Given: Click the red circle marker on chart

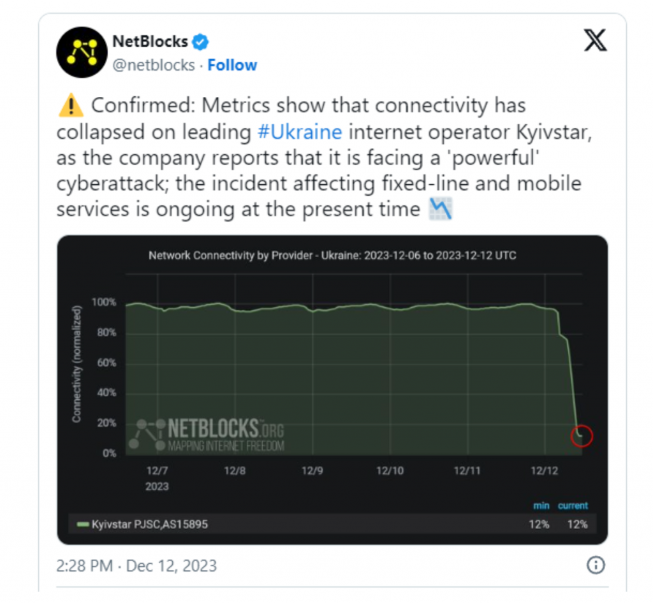Looking at the screenshot, I should (x=582, y=436).
